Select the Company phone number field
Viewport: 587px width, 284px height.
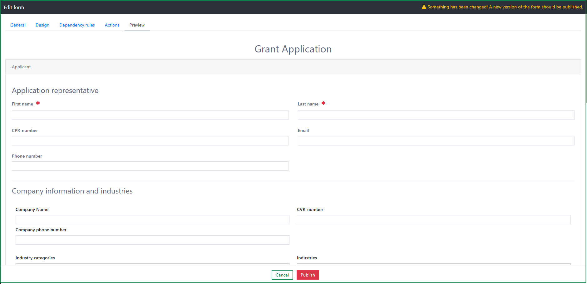(x=152, y=240)
